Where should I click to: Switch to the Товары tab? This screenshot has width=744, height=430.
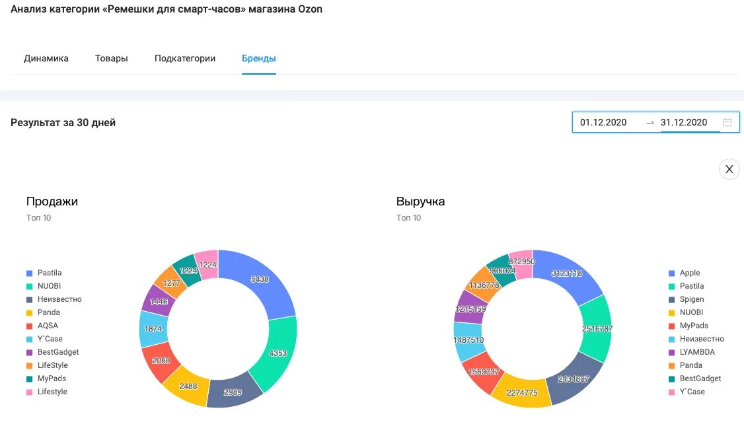pos(112,58)
